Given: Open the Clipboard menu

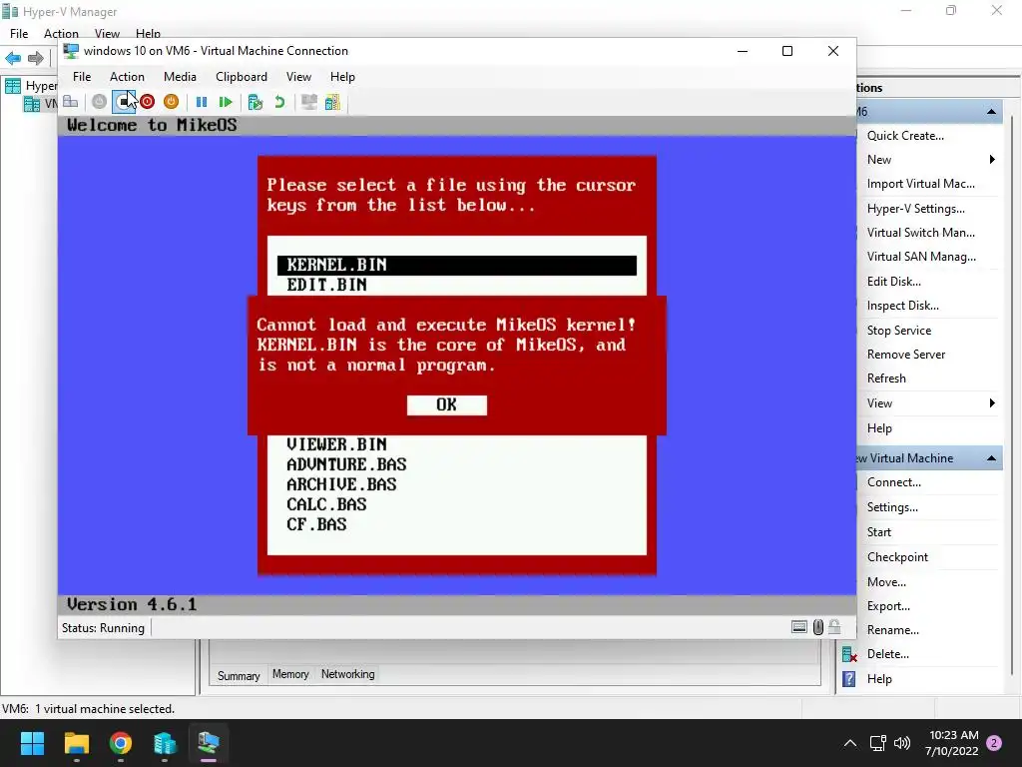Looking at the screenshot, I should click(242, 77).
